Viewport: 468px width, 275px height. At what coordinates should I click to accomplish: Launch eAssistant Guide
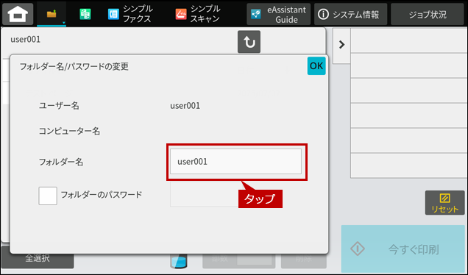278,14
